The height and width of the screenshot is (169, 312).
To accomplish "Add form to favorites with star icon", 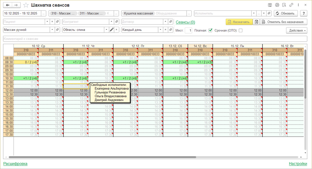I will (26, 5).
